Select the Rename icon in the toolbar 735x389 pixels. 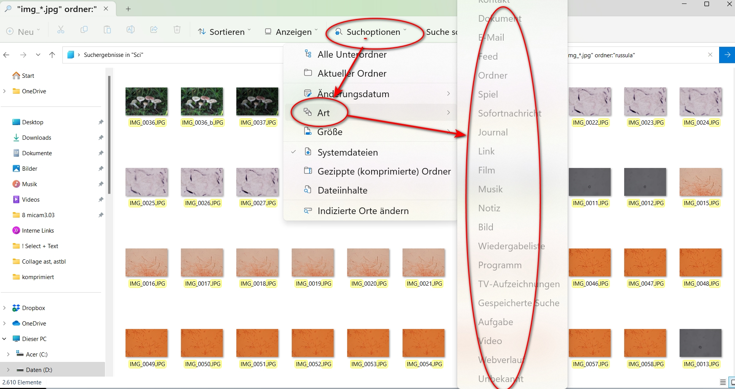131,30
